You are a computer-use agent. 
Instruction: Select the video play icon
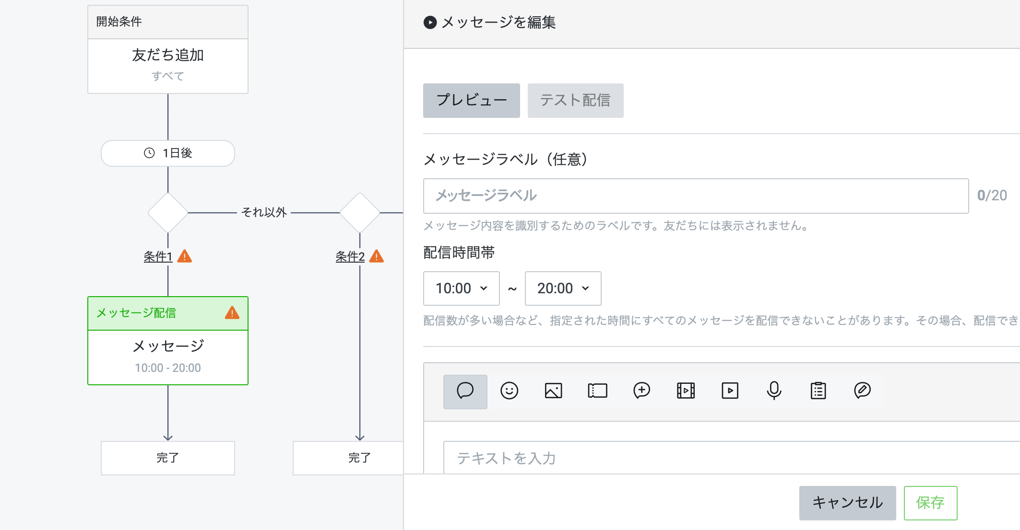pos(730,391)
